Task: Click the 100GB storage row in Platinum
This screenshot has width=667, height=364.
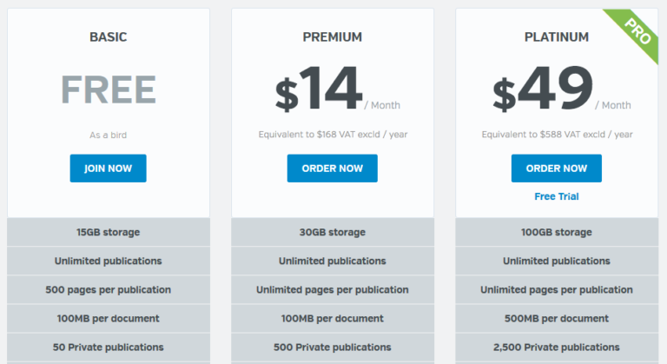Action: point(556,232)
